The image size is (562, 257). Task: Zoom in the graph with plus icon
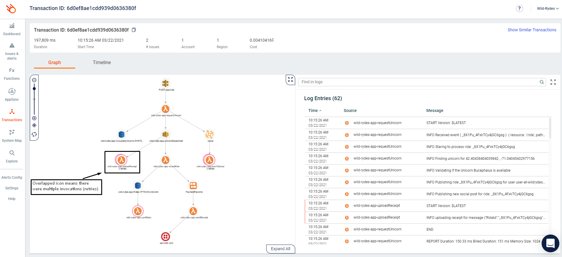pos(34,118)
